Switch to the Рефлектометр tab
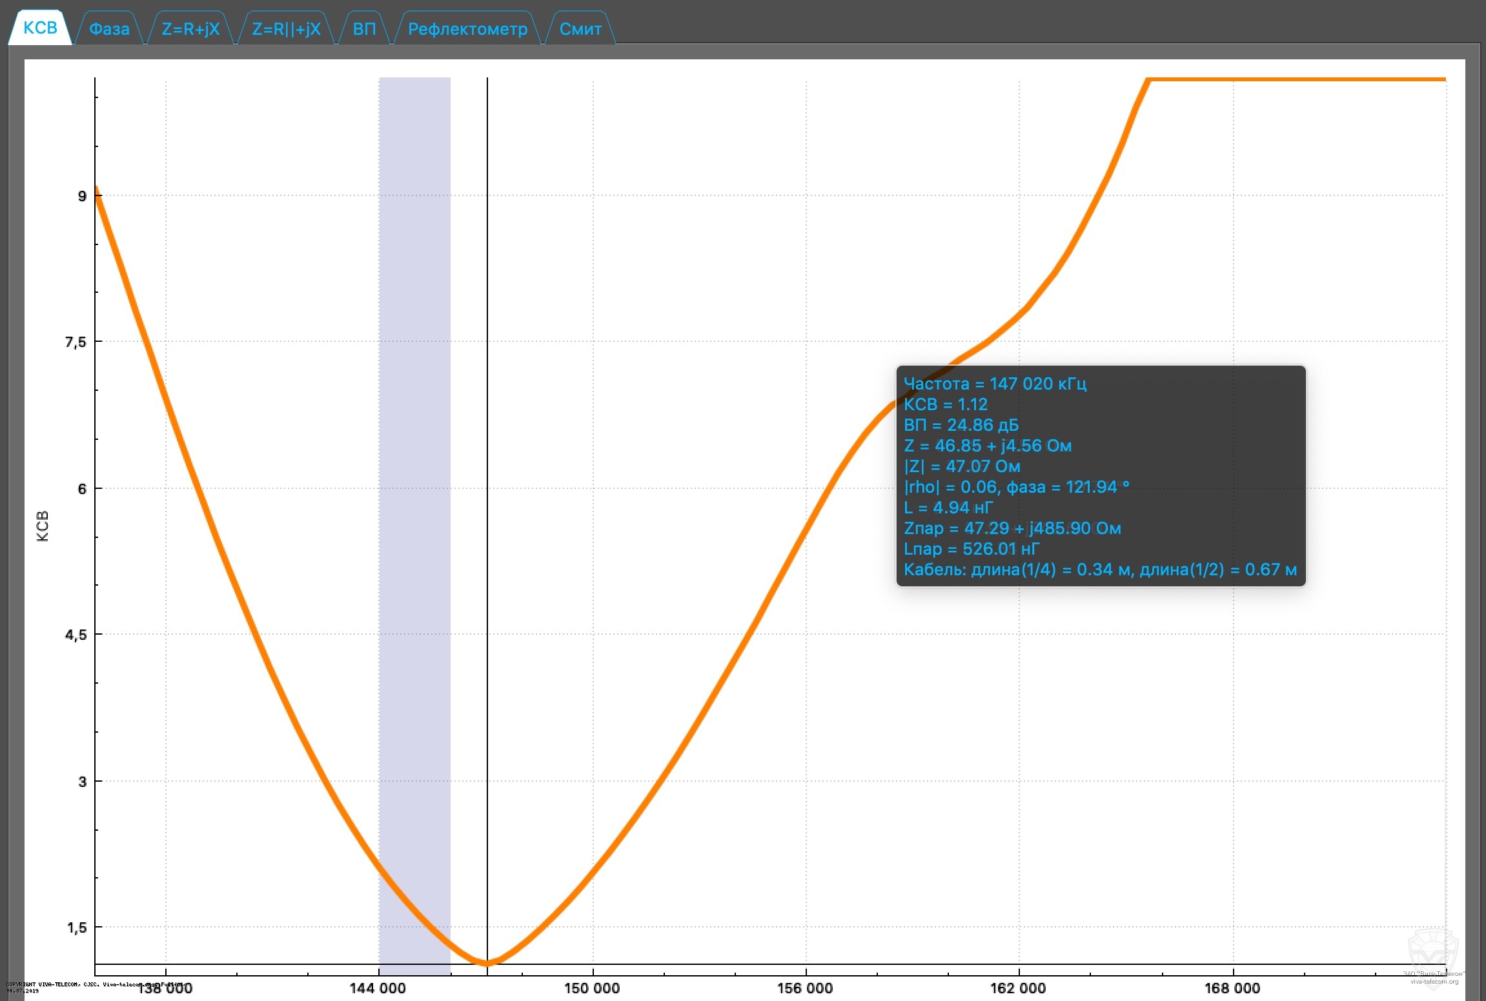Image resolution: width=1486 pixels, height=1001 pixels. point(467,29)
